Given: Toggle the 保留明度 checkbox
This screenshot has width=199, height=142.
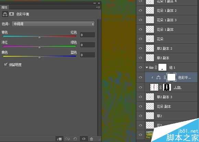Looking at the screenshot, I should pos(5,64).
